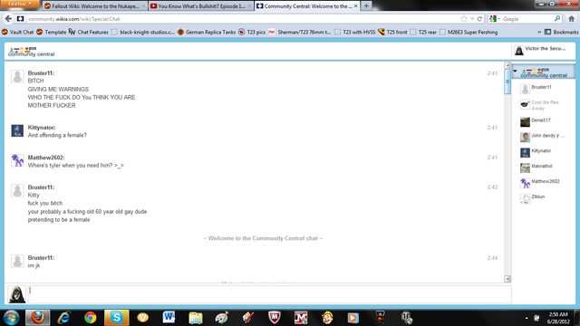Open the Sherman/T23 76mm bookmark

[300, 33]
